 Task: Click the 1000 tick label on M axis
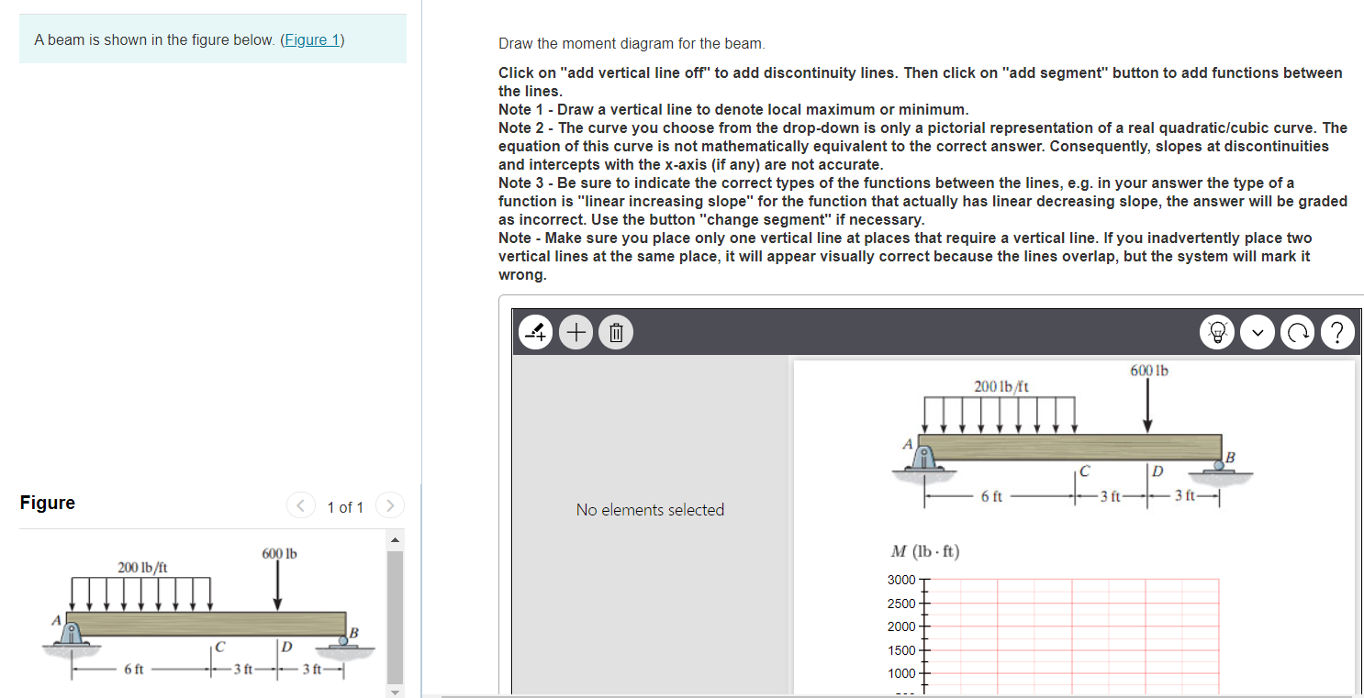click(900, 673)
